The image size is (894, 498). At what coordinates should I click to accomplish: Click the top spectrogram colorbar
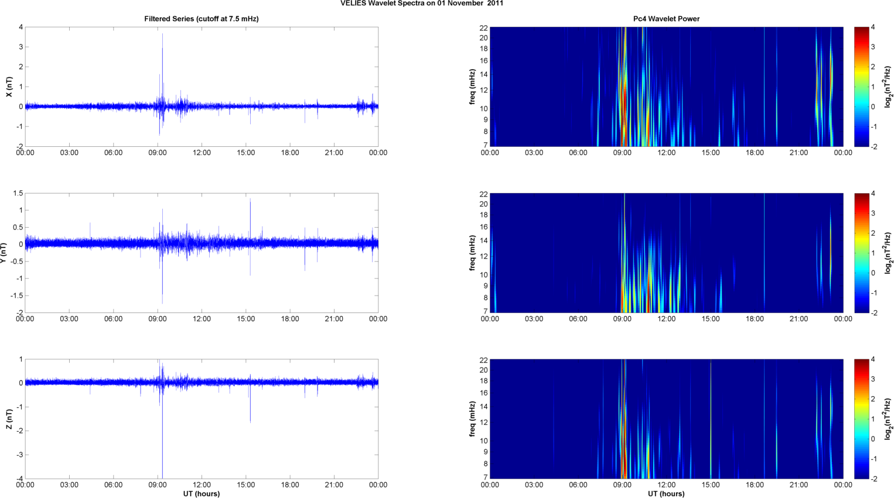pyautogui.click(x=861, y=87)
